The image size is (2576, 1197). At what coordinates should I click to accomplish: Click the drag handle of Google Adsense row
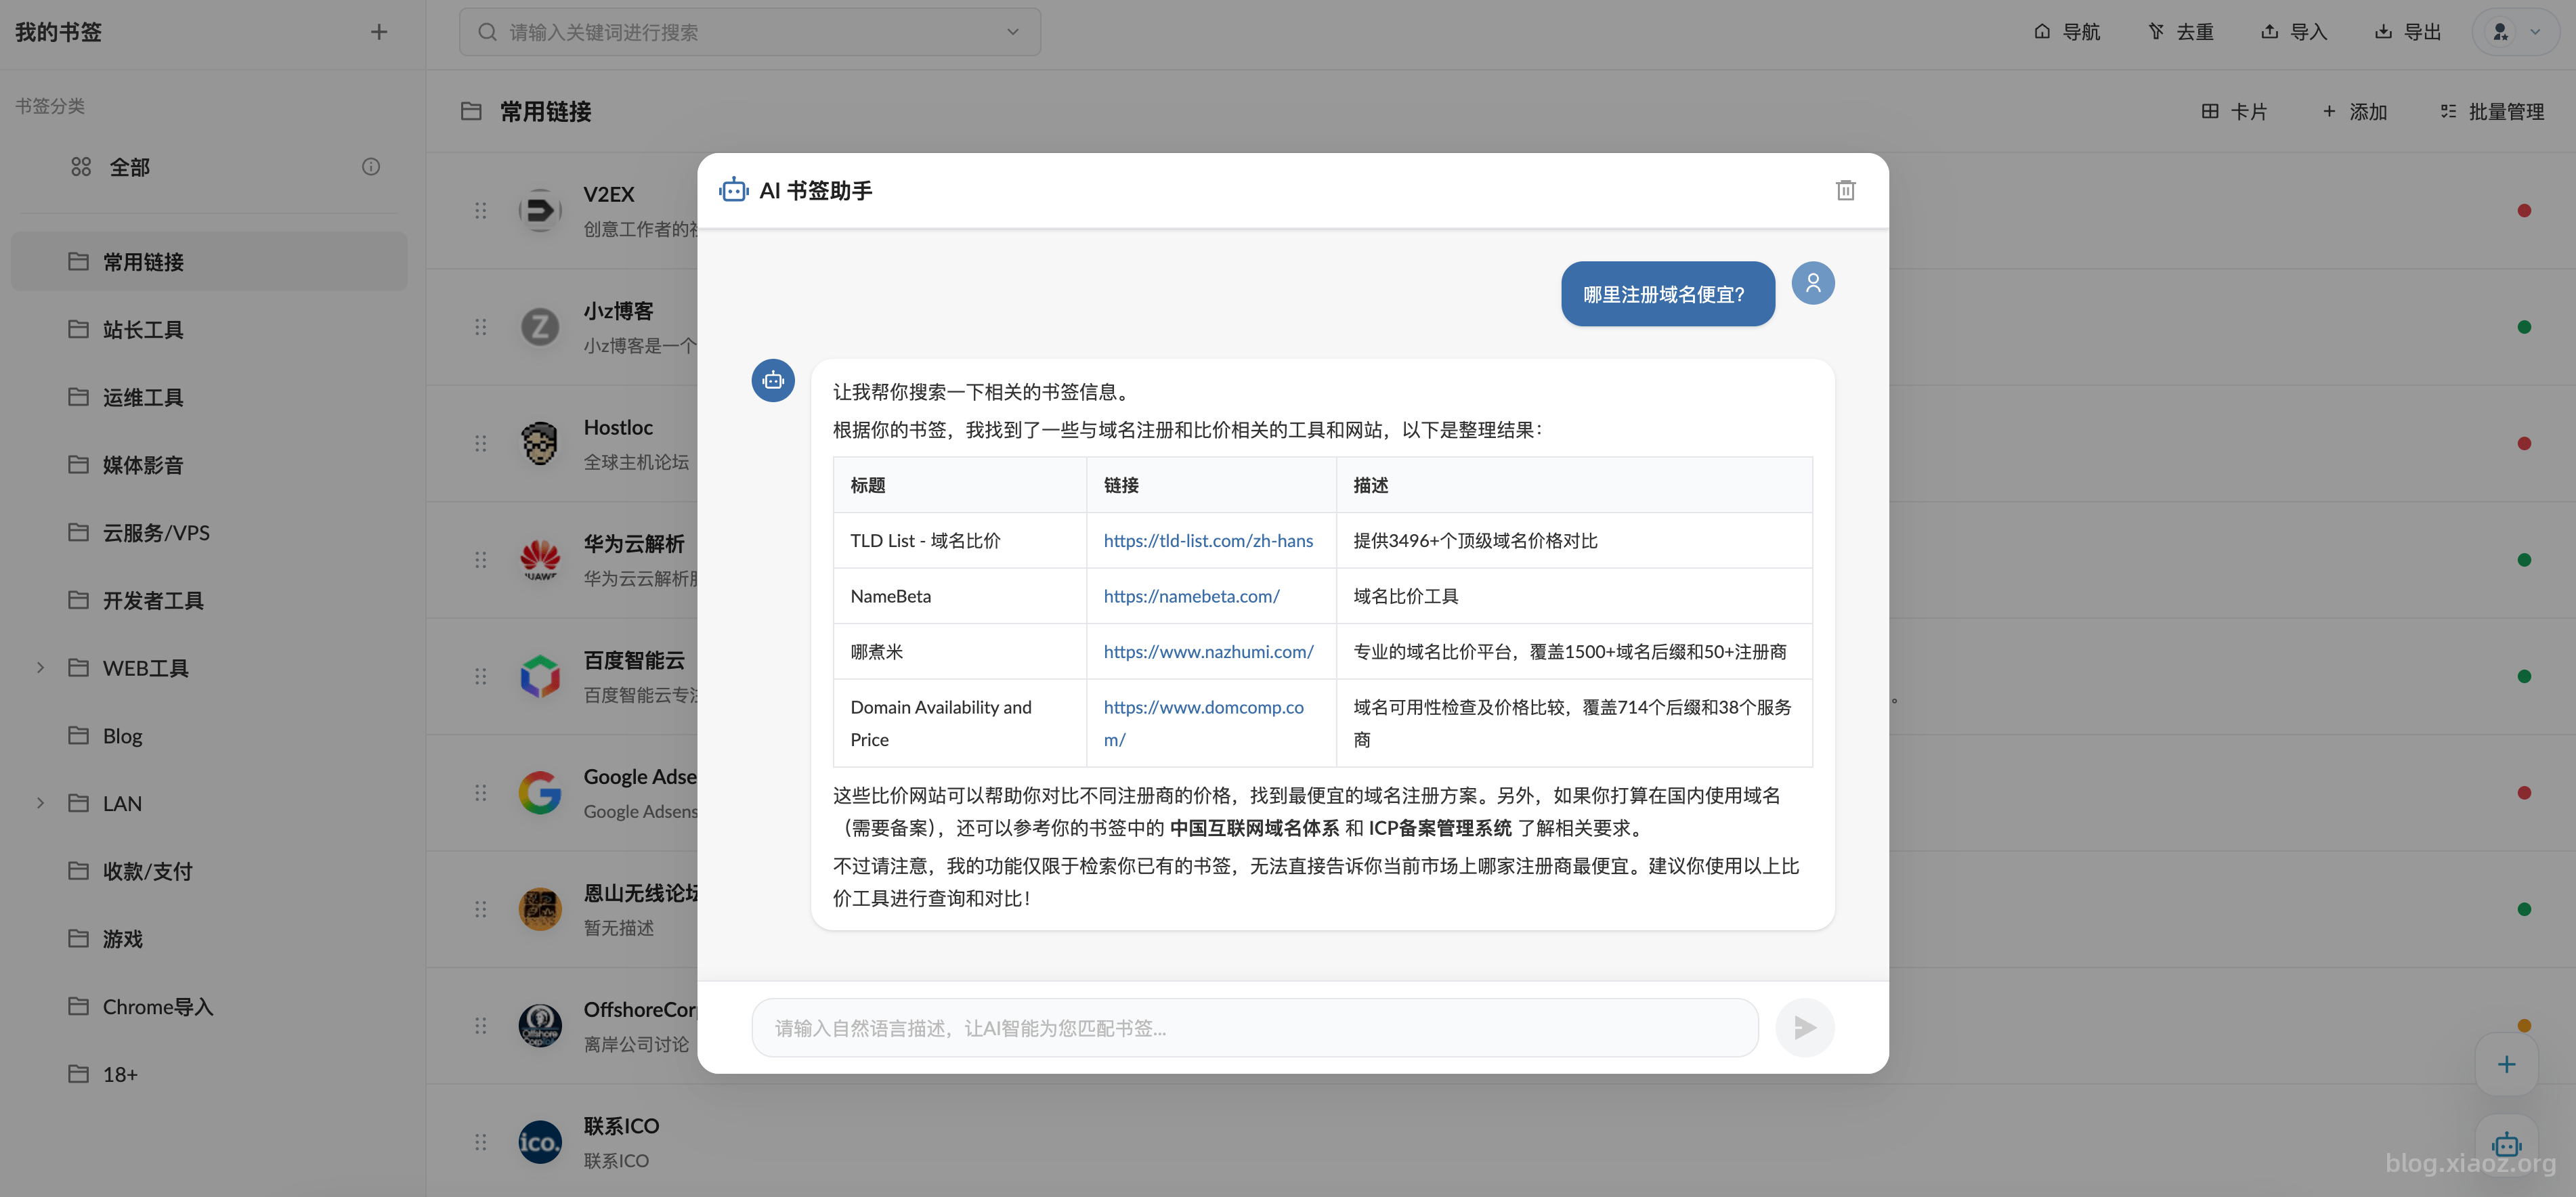click(481, 793)
